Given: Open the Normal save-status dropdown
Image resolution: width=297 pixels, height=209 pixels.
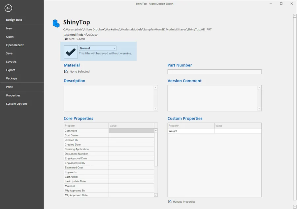Looking at the screenshot, I should [x=98, y=48].
